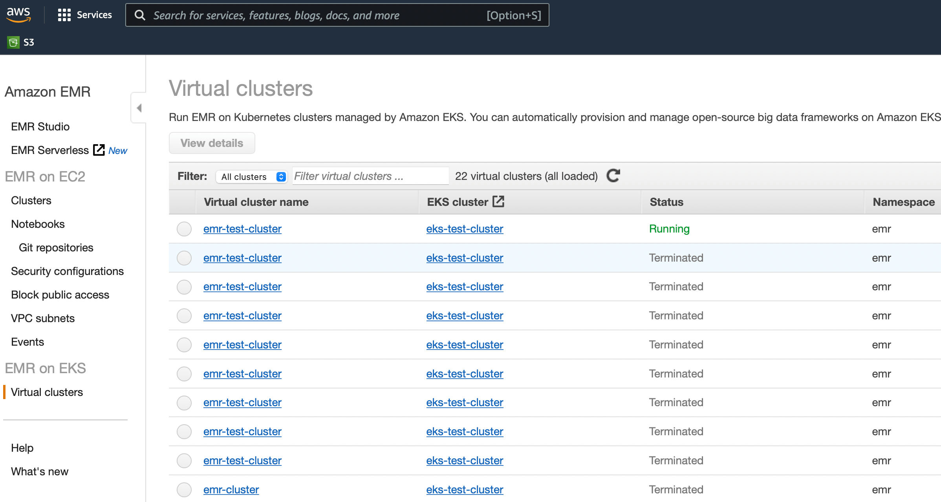Click the EMR Serverless external link icon

99,150
